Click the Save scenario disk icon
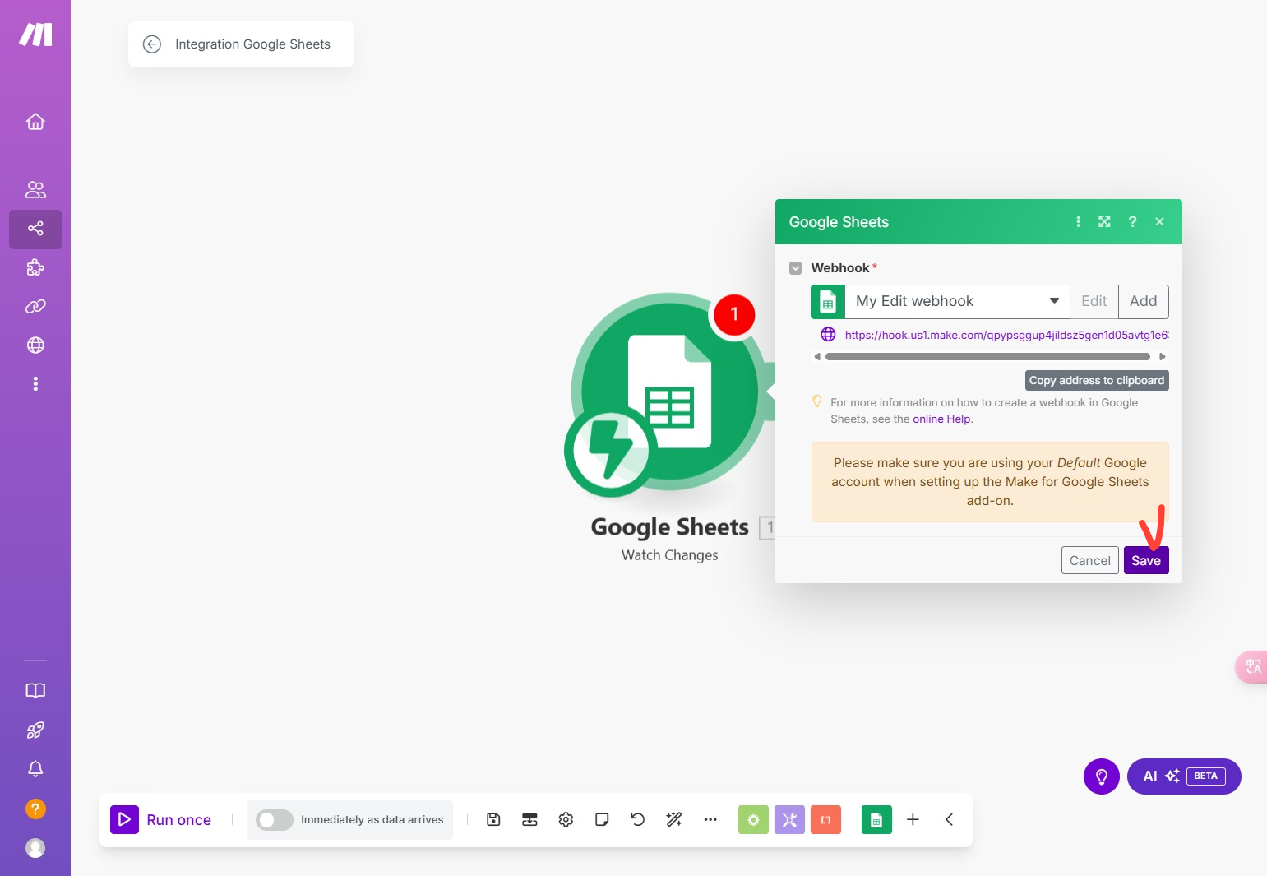This screenshot has width=1267, height=876. 493,819
